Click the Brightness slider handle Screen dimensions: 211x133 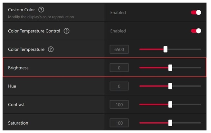point(170,68)
